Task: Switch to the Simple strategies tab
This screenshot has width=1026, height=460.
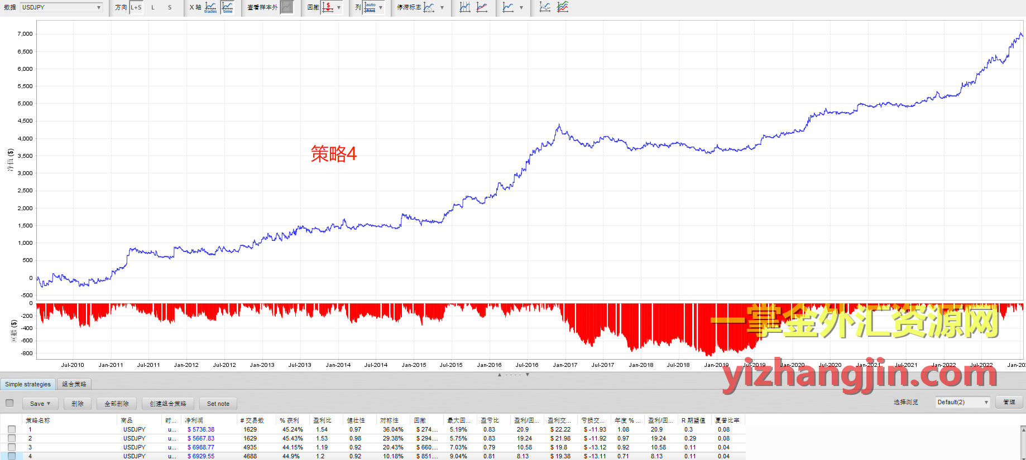Action: click(28, 384)
